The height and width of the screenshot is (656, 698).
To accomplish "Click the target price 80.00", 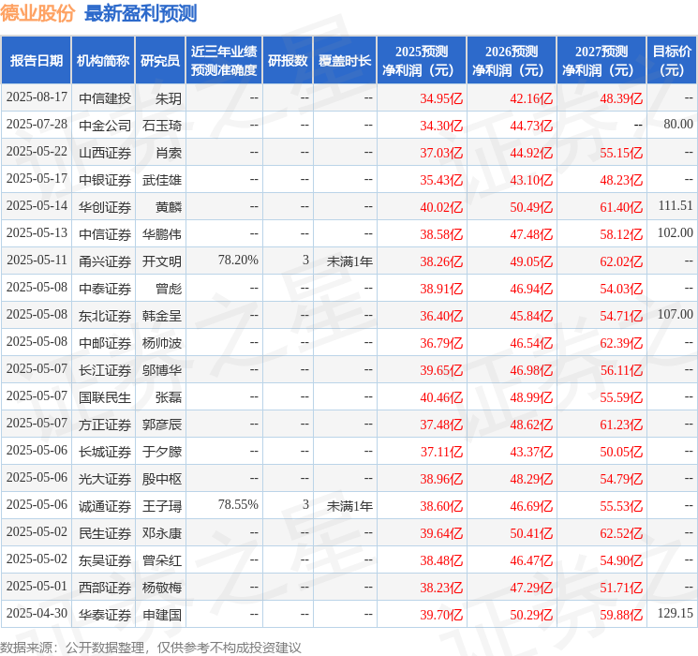I will (x=678, y=125).
